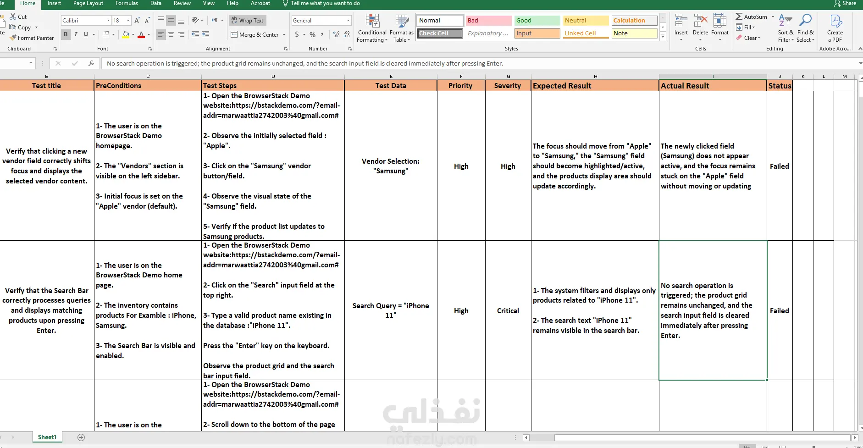Select the Sheet1 tab
The height and width of the screenshot is (448, 863).
coord(47,437)
